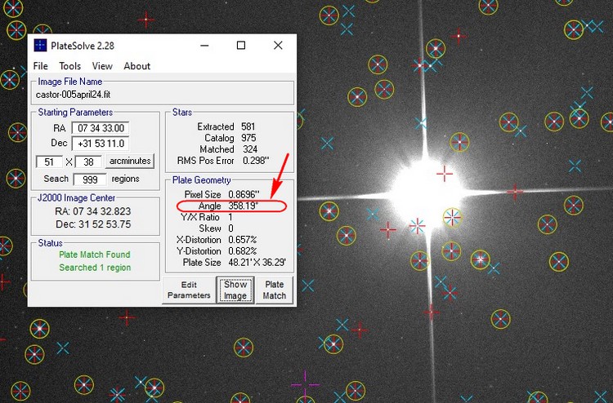
Task: Click the RA starting parameter field
Action: point(100,128)
